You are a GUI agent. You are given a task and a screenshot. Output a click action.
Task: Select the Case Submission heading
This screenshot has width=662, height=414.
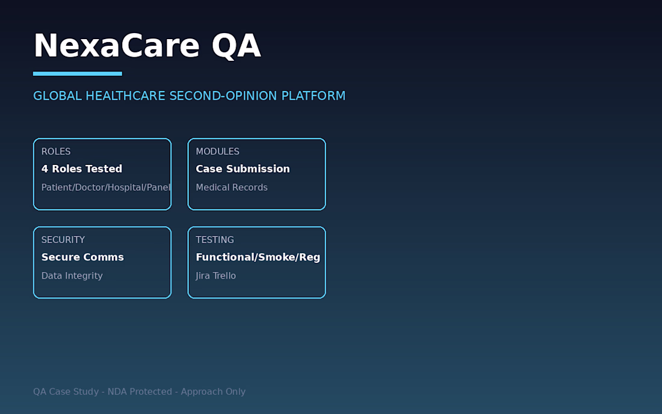coord(243,169)
